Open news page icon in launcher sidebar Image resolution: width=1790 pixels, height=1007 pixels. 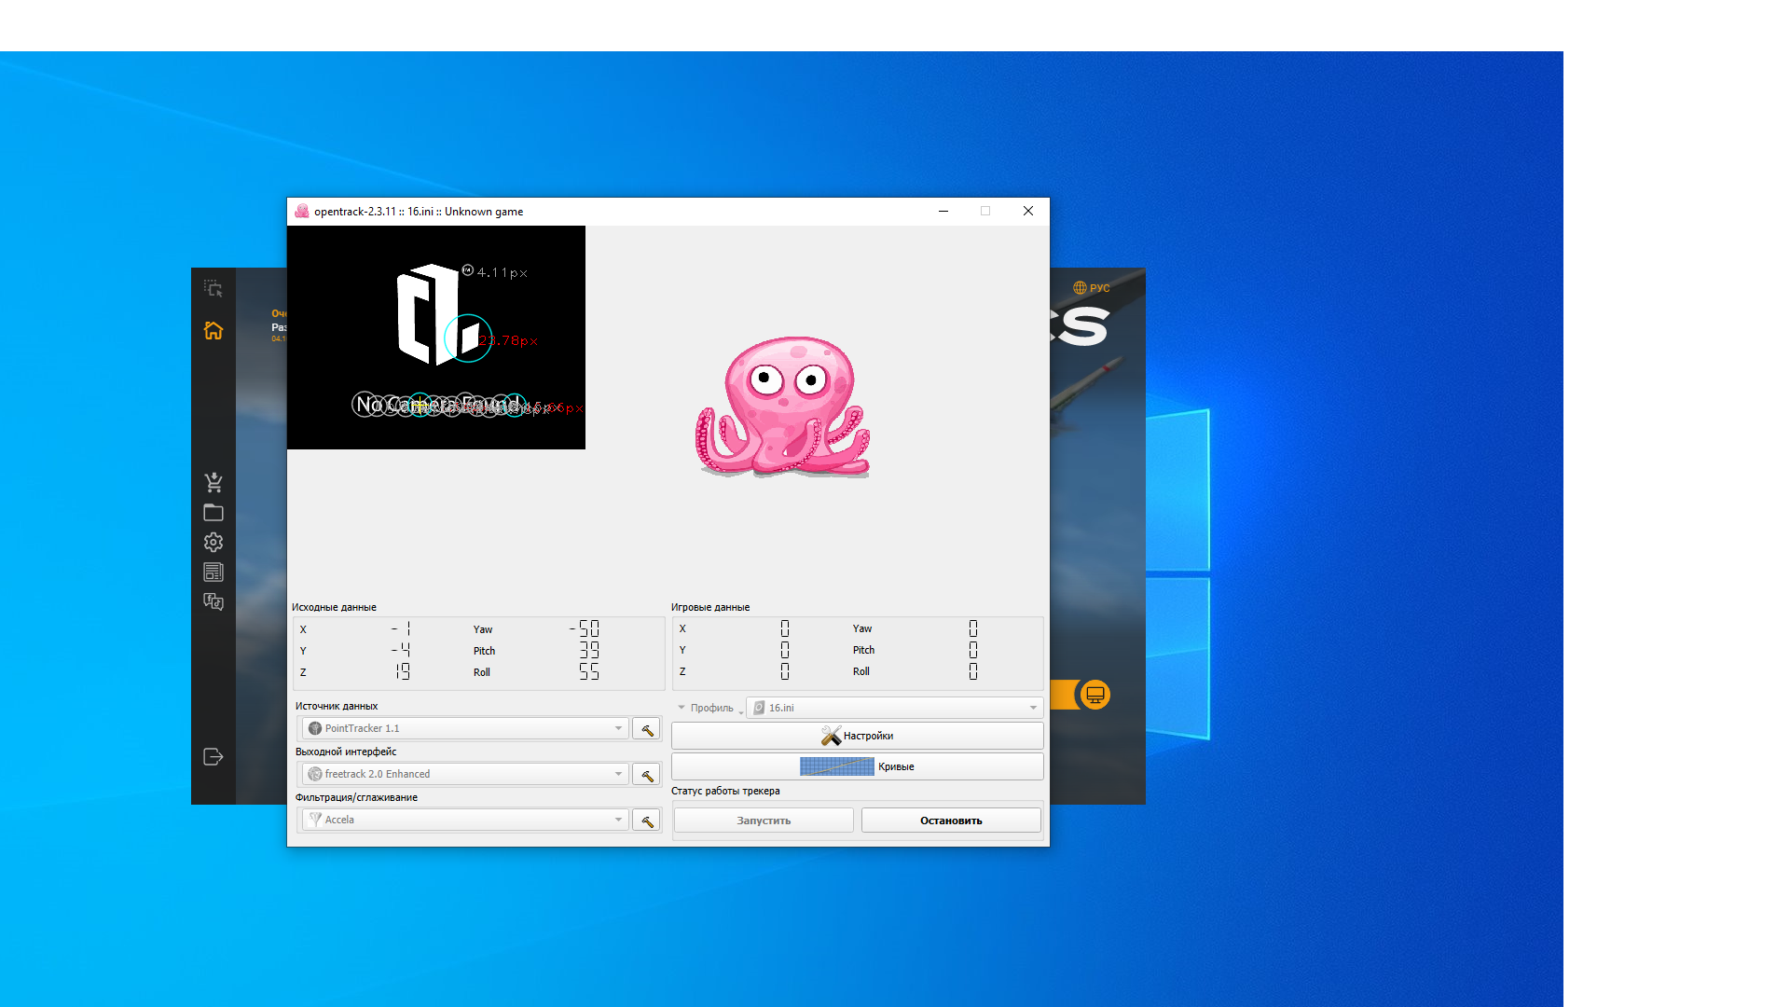click(213, 572)
